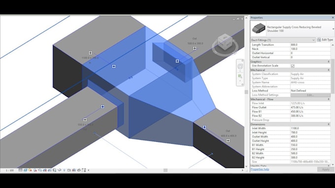Open the Visual Style options icon
Viewport: 335px width, 188px height.
pos(25,170)
